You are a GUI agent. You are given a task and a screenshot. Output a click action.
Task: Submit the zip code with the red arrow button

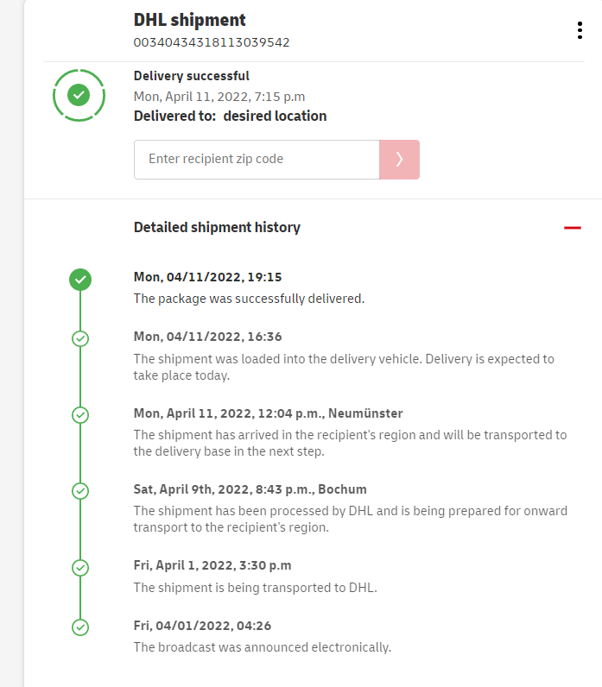click(x=399, y=160)
